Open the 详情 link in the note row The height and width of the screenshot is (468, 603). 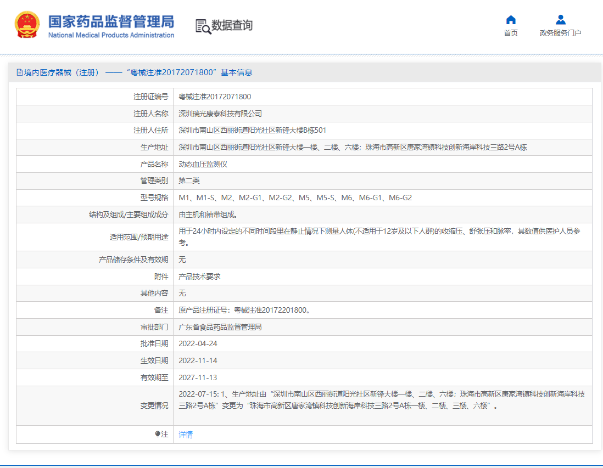[186, 435]
